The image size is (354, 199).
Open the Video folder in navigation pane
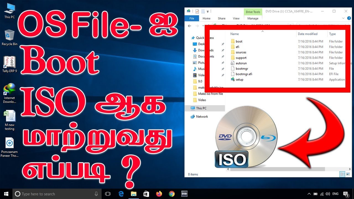point(202,100)
